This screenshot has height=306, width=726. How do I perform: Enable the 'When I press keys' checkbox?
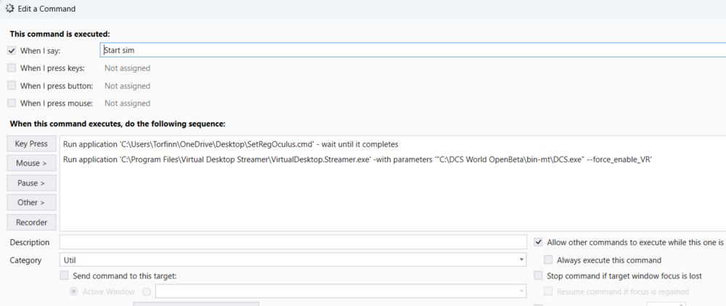(x=12, y=68)
